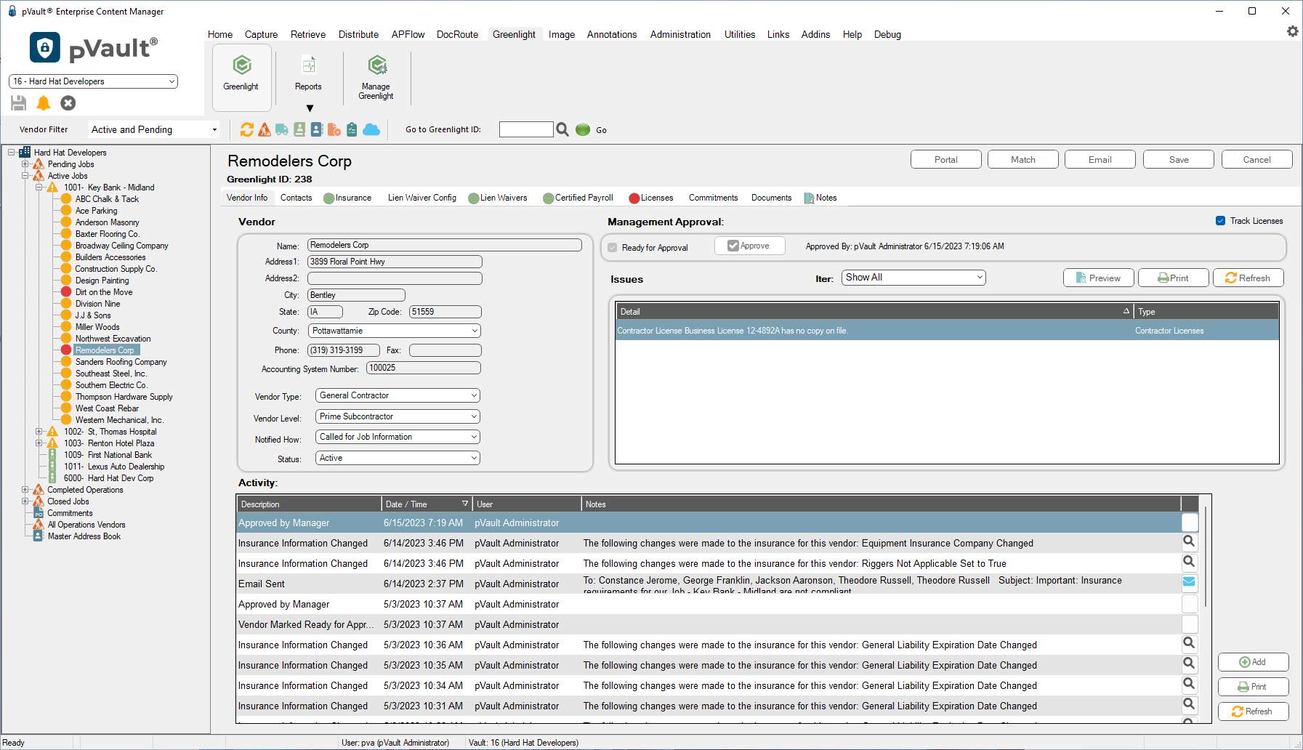Viewport: 1303px width, 750px height.
Task: Open the County dropdown showing Pottawattamie
Action: click(395, 331)
